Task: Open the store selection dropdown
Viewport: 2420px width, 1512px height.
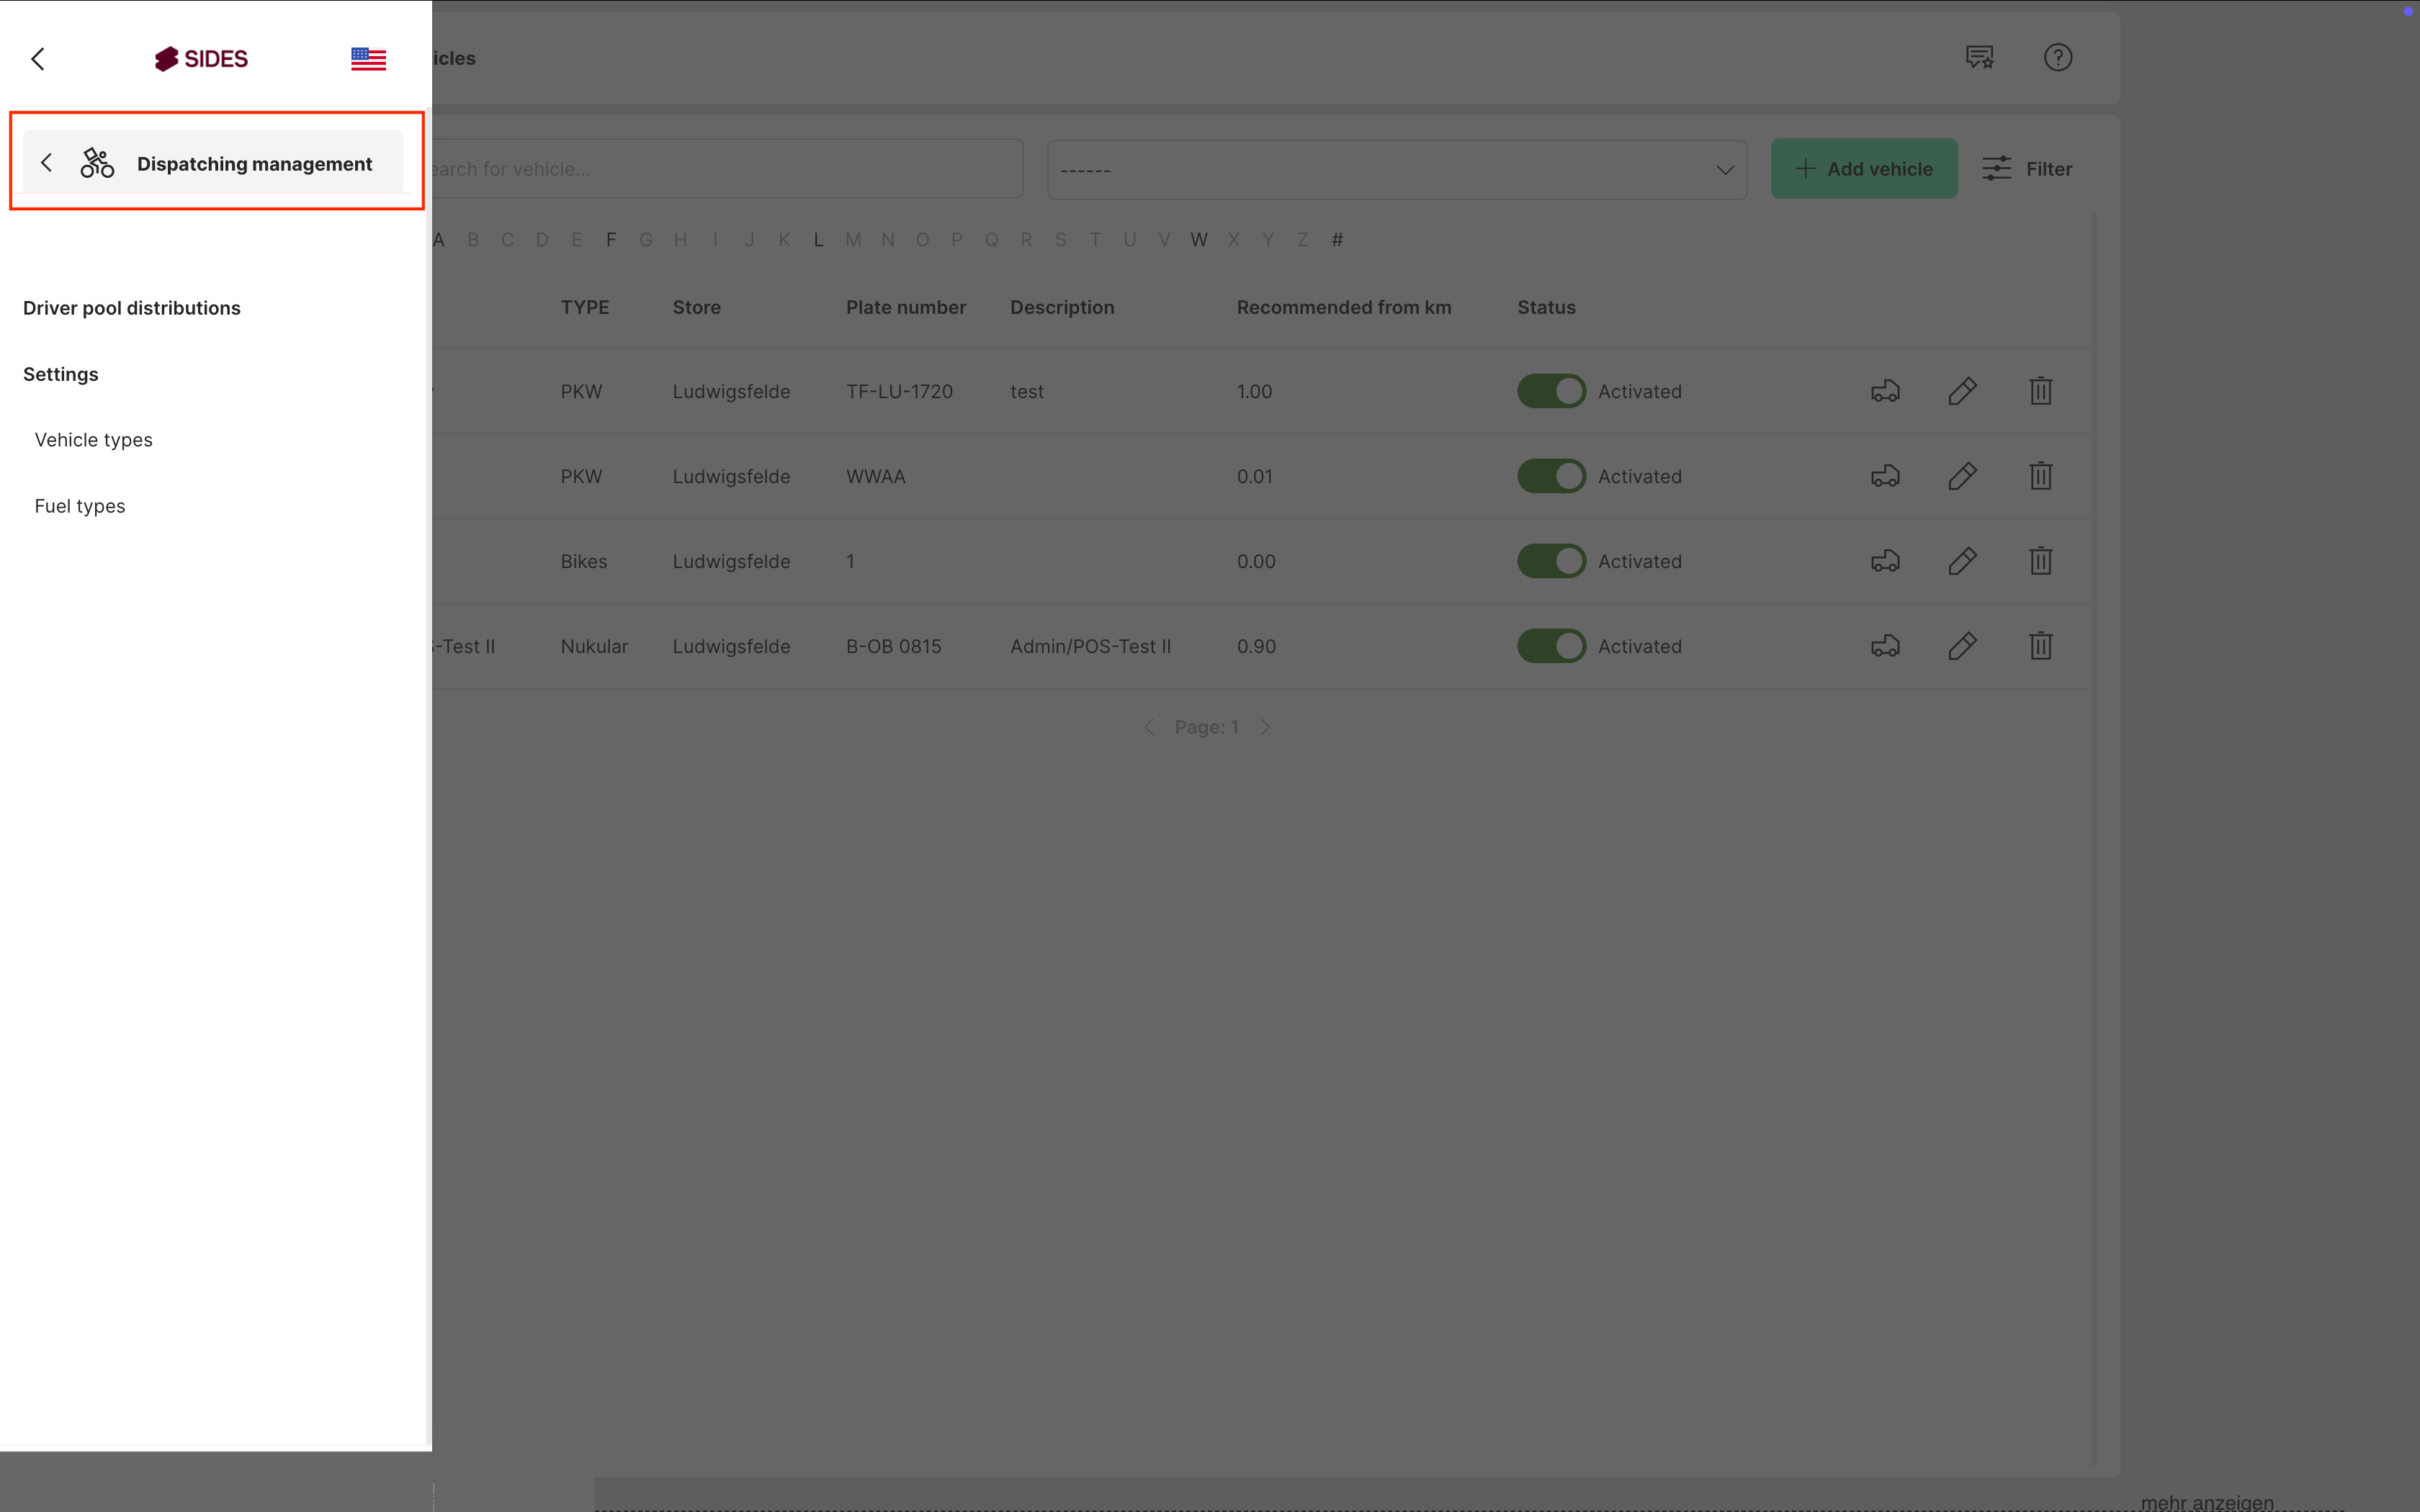Action: [x=1396, y=169]
